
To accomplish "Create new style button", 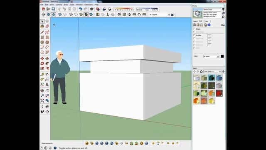I will (x=223, y=13).
